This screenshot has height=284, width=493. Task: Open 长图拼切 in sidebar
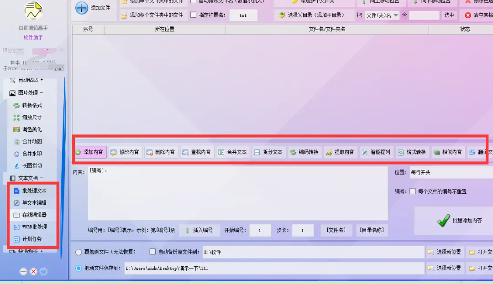click(27, 165)
